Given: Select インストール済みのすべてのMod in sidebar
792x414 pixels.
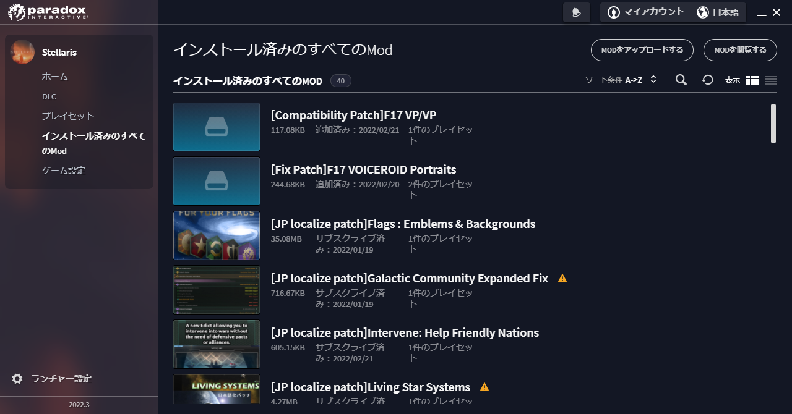Looking at the screenshot, I should [93, 143].
